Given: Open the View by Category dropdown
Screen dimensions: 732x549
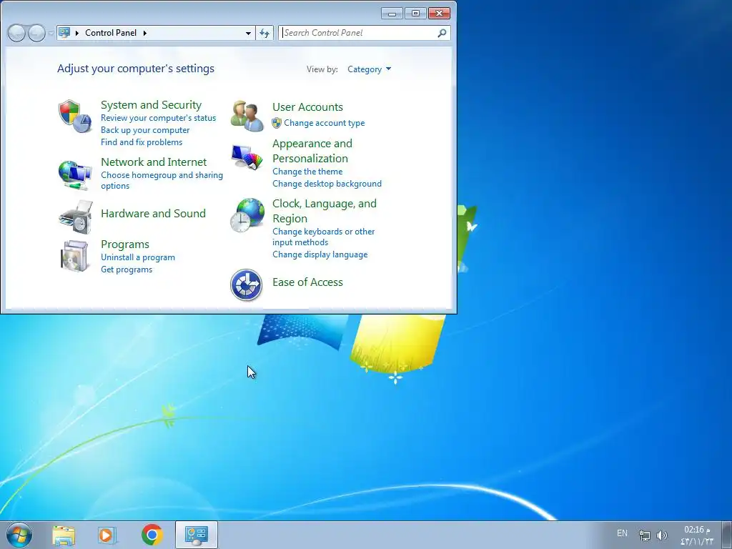Looking at the screenshot, I should [x=369, y=69].
